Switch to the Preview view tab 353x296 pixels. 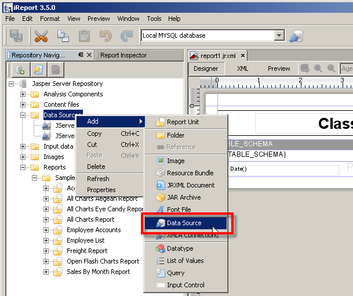pyautogui.click(x=279, y=68)
